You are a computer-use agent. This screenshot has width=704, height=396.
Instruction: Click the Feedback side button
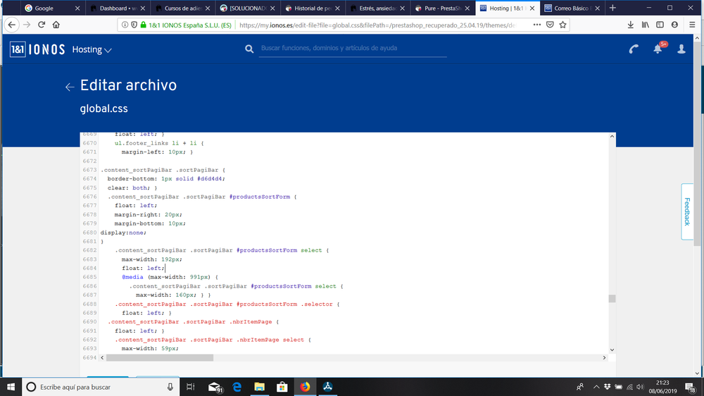pos(687,211)
